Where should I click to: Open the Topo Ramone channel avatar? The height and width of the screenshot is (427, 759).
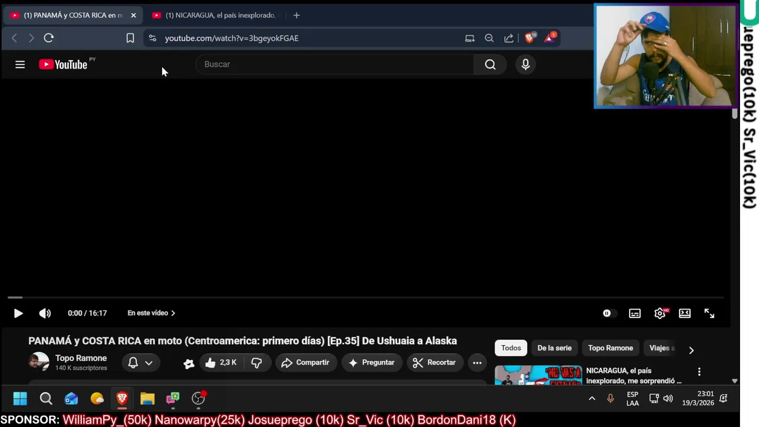click(39, 362)
